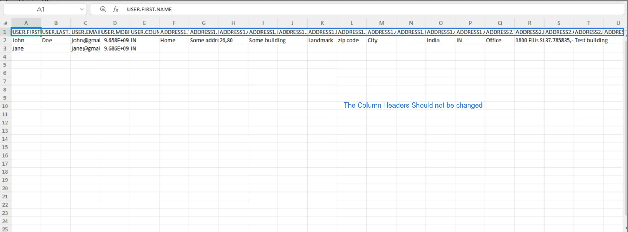Select column D header

coord(115,23)
